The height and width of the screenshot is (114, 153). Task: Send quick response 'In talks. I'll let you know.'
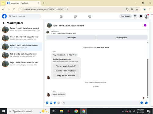pos(66,71)
